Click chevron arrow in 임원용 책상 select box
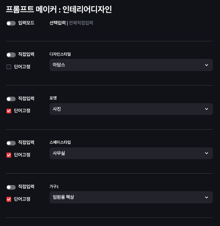The height and width of the screenshot is (226, 220). [x=206, y=198]
